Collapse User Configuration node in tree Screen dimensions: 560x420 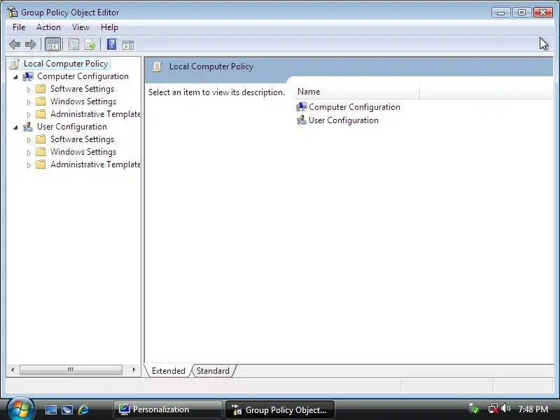[15, 127]
